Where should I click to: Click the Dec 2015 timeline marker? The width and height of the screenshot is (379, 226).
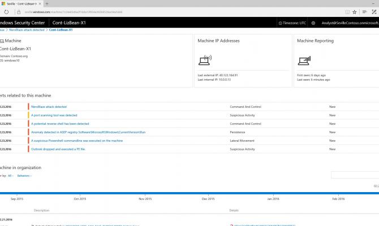[x=208, y=199]
